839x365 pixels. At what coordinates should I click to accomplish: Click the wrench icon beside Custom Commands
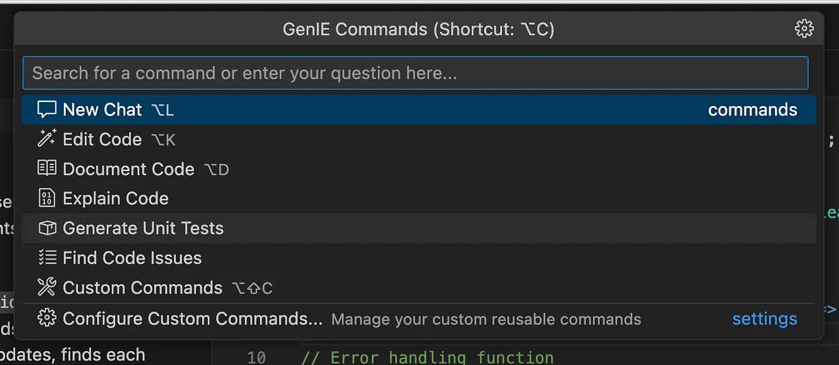[46, 287]
